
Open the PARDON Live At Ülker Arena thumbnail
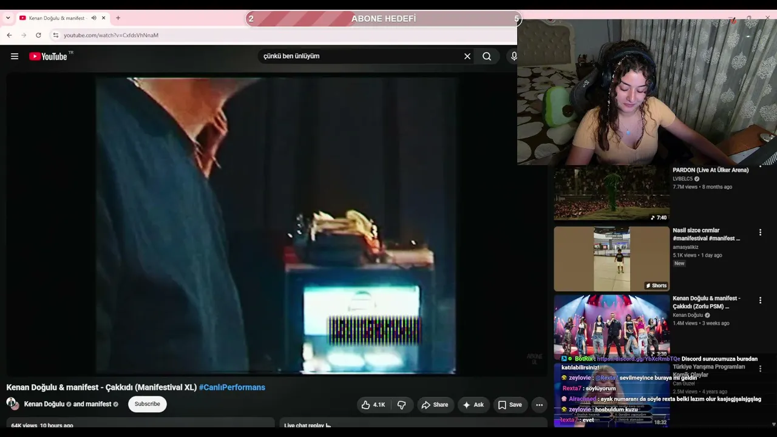611,194
